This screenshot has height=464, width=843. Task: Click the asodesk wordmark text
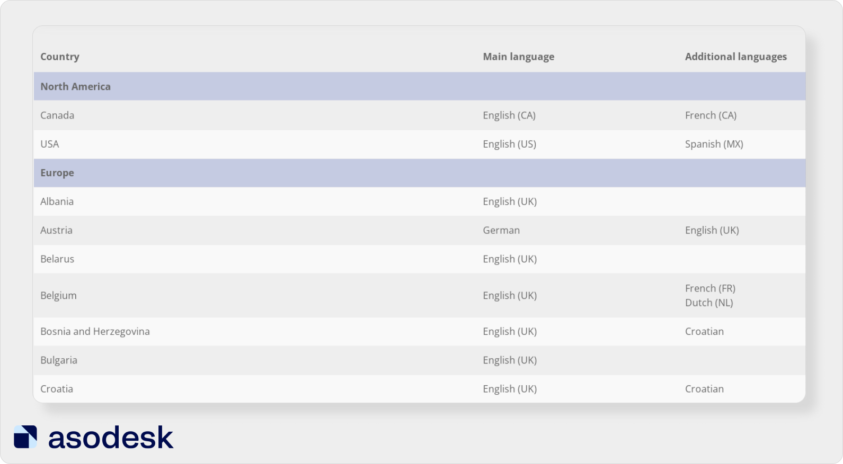pyautogui.click(x=111, y=438)
